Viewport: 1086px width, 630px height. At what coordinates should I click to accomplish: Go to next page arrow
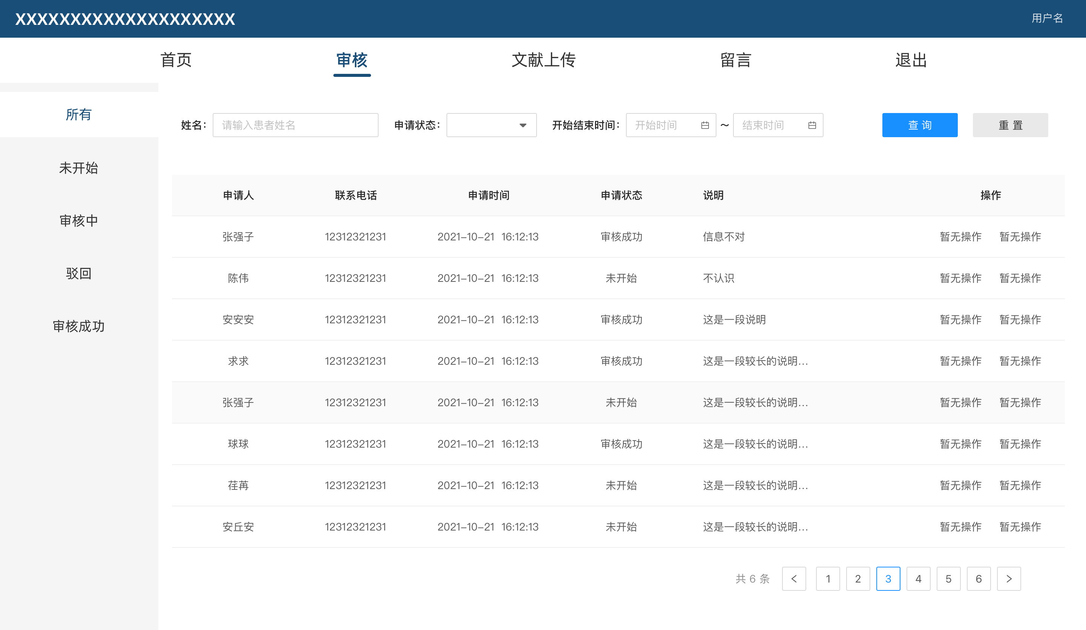point(1008,579)
